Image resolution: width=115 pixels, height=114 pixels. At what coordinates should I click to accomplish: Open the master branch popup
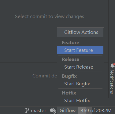36,111
